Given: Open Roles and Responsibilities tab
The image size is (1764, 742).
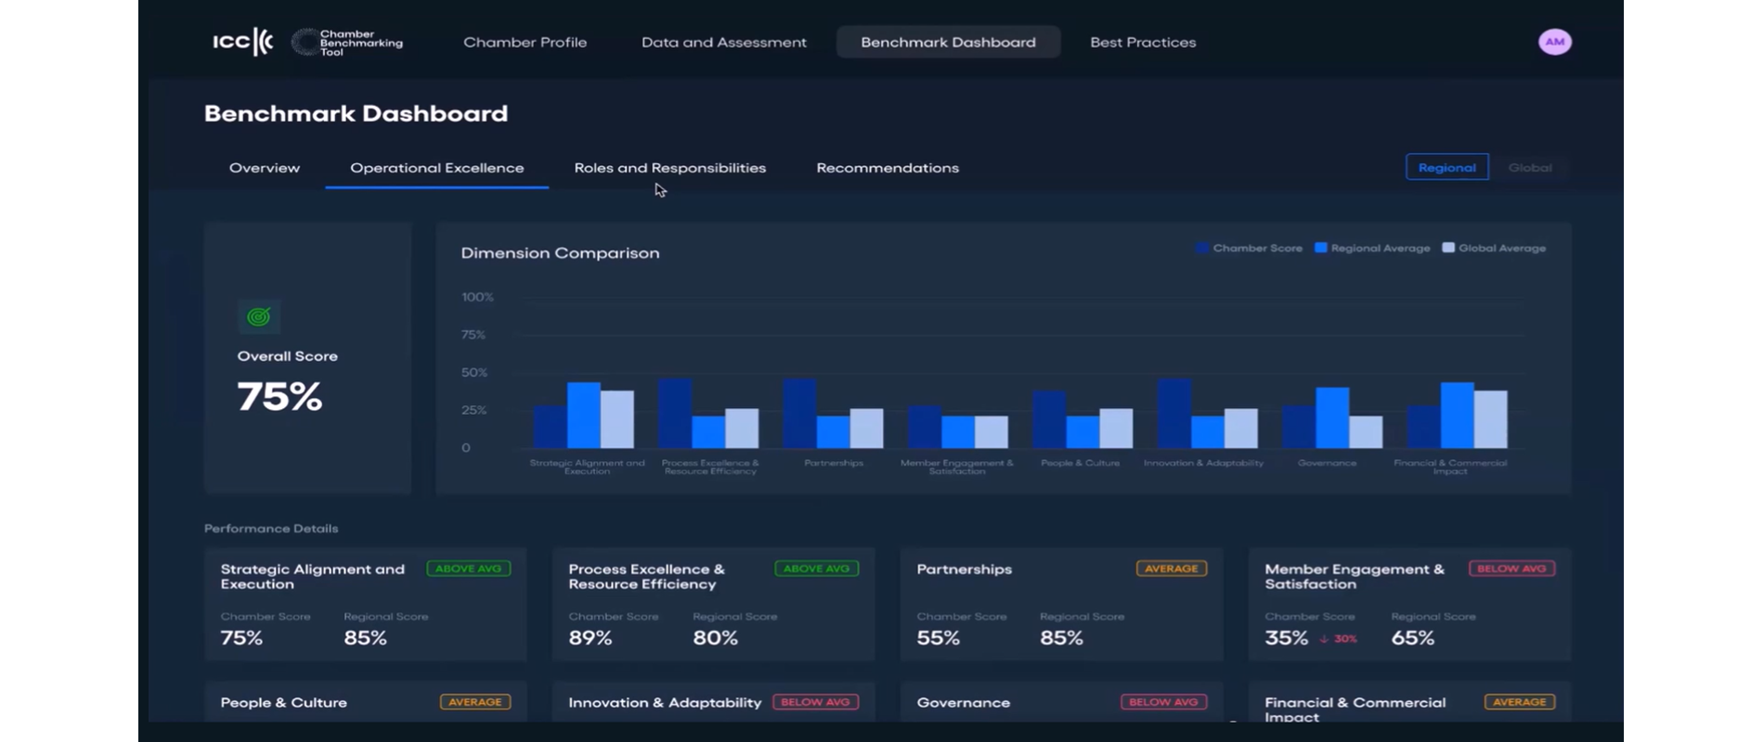Looking at the screenshot, I should point(670,168).
